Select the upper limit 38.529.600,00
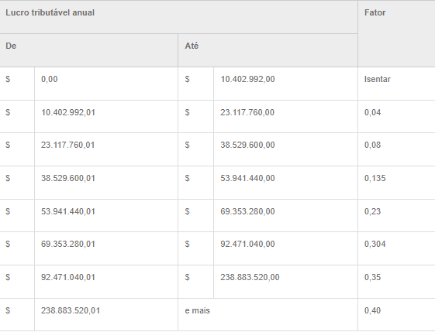This screenshot has width=435, height=332. point(285,149)
